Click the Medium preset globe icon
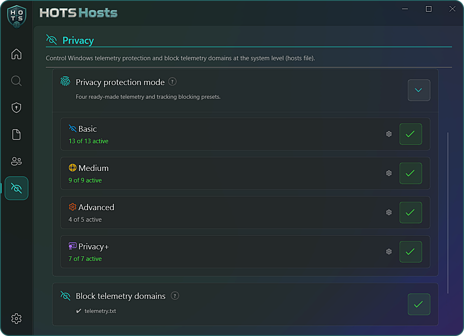This screenshot has height=336, width=464. pyautogui.click(x=73, y=168)
